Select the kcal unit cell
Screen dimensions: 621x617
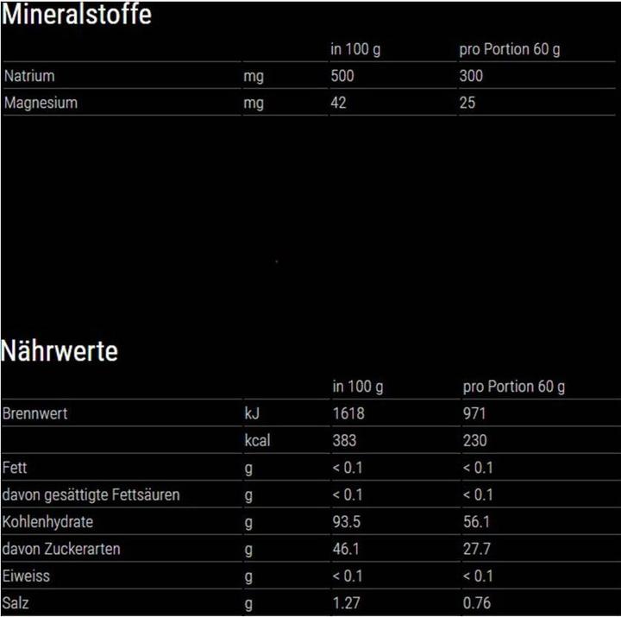(x=257, y=441)
